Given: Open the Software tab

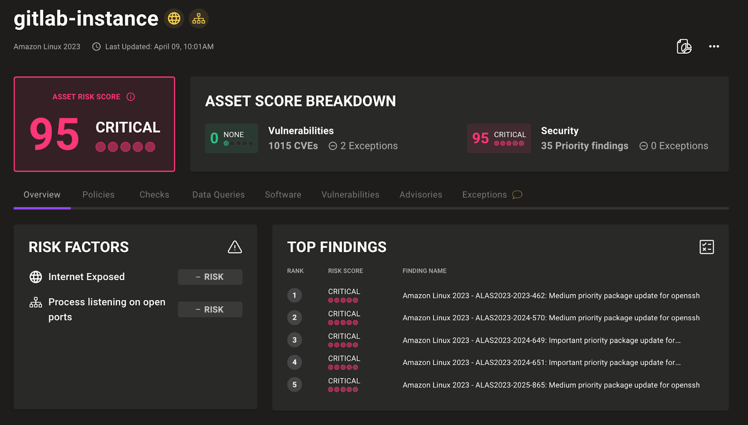Looking at the screenshot, I should [x=283, y=194].
